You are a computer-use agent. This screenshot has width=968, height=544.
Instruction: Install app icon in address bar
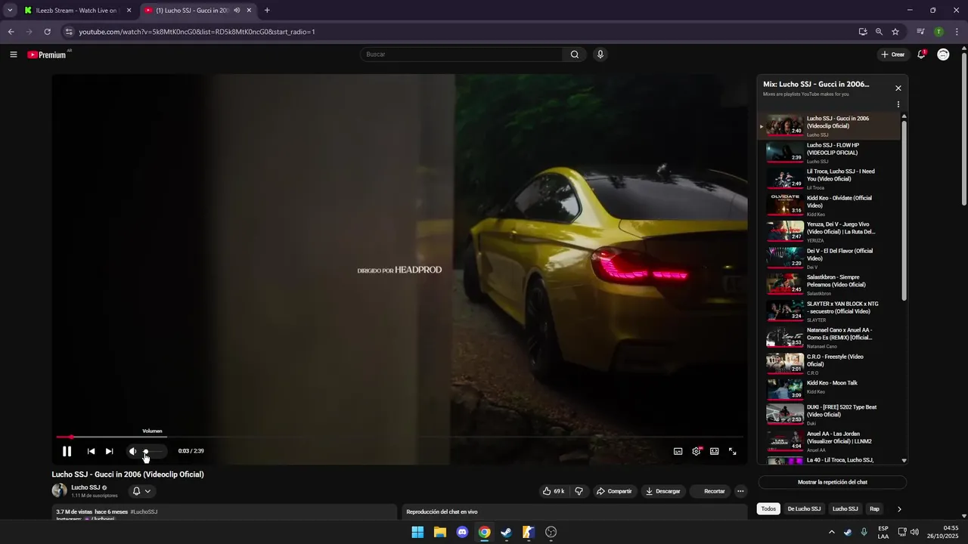[863, 32]
